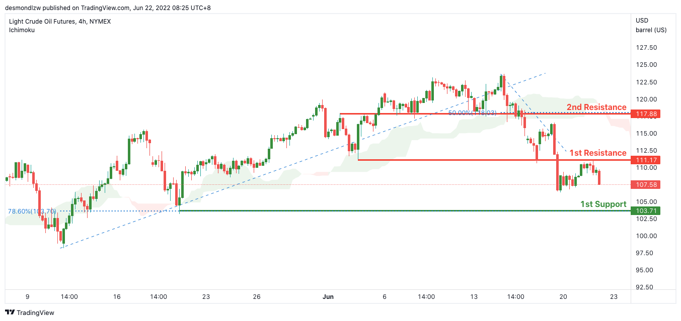Click the USD barrel unit label

(x=651, y=25)
